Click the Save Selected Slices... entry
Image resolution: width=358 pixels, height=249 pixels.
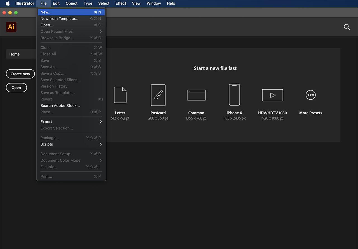pos(71,80)
